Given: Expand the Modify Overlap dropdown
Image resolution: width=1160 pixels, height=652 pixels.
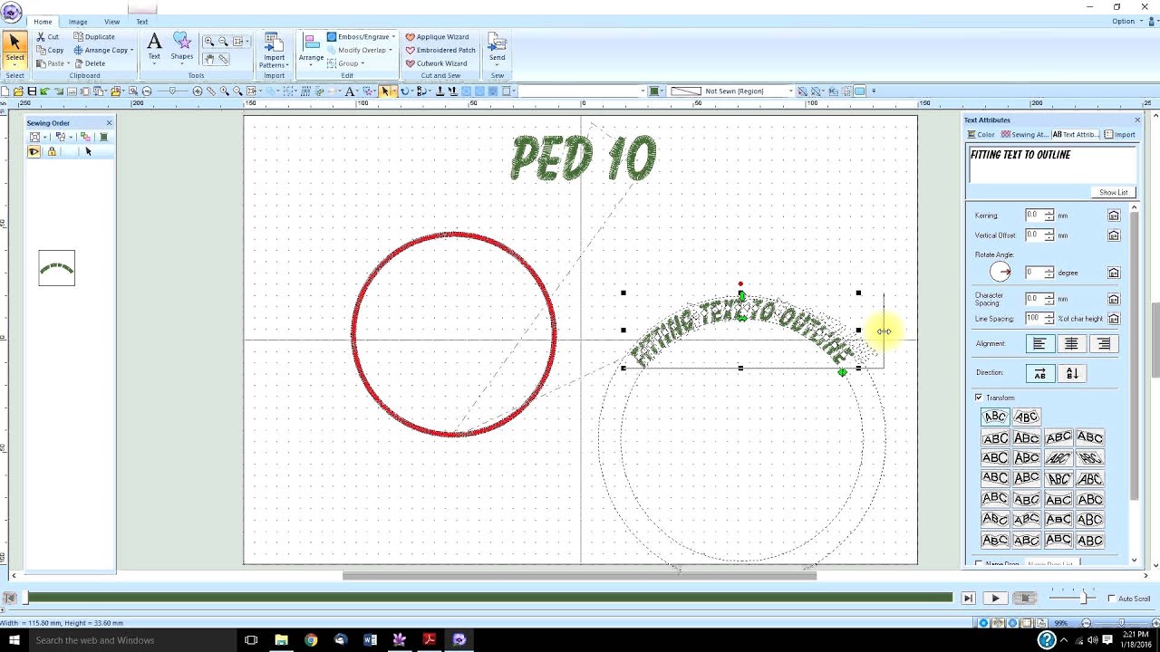Looking at the screenshot, I should click(391, 51).
